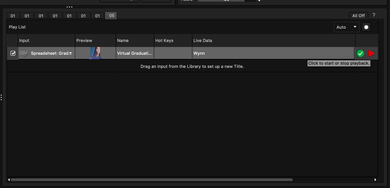390x188 pixels.
Task: Click the red play button for Virtual Graduation title
Action: [372, 53]
